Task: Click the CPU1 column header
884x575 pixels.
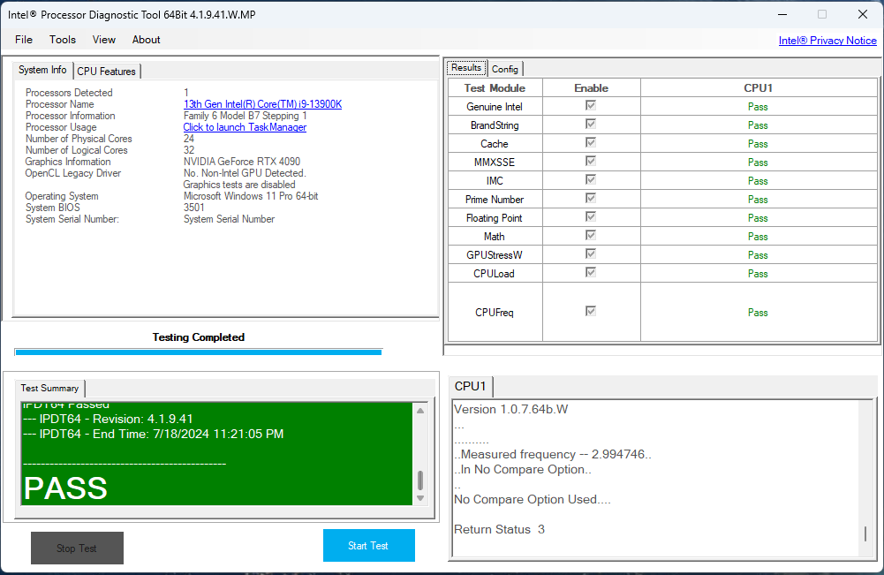Action: (759, 88)
